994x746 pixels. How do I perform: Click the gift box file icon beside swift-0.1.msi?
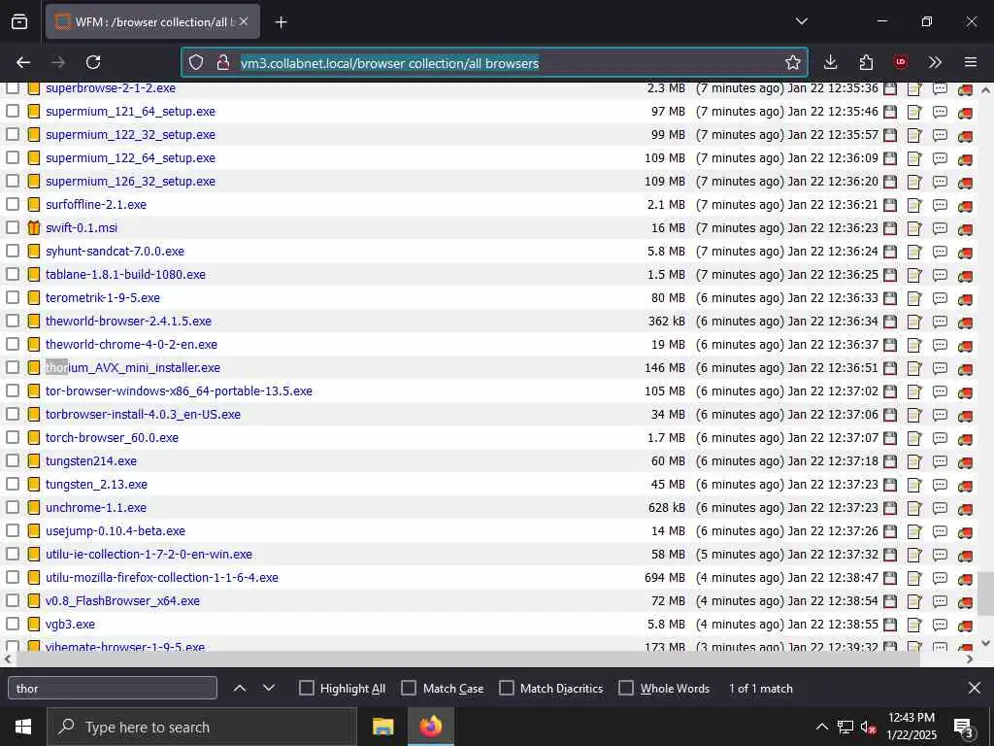click(x=34, y=227)
